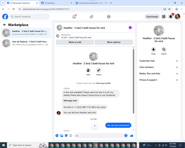This screenshot has width=185, height=148.
Task: Open a new browser tab
Action: pyautogui.click(x=111, y=3)
